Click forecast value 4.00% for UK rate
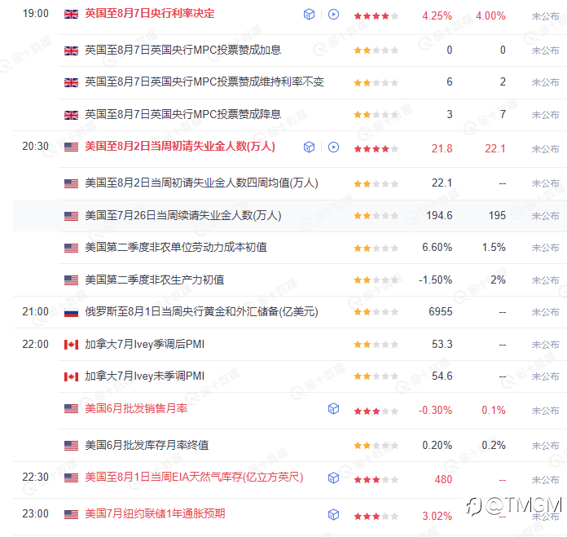The width and height of the screenshot is (567, 537). click(490, 16)
